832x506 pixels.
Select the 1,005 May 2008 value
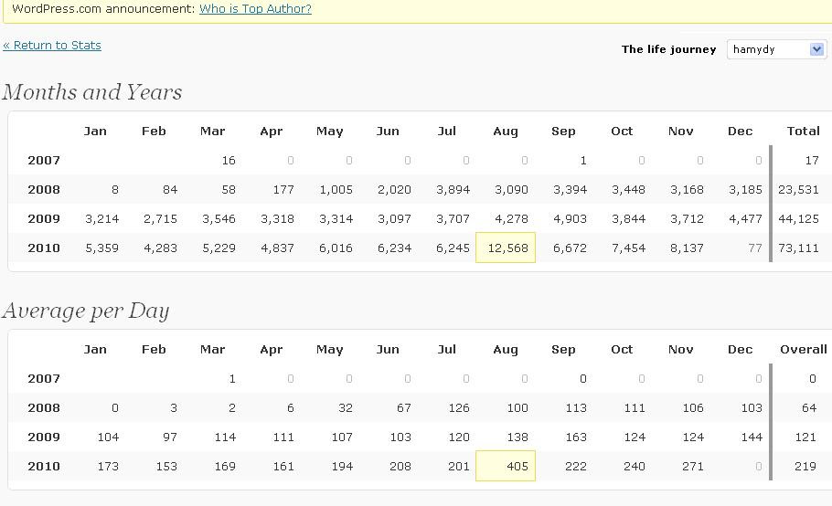click(336, 189)
